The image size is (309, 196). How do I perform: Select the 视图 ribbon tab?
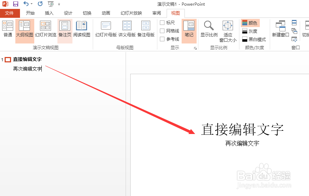176,13
